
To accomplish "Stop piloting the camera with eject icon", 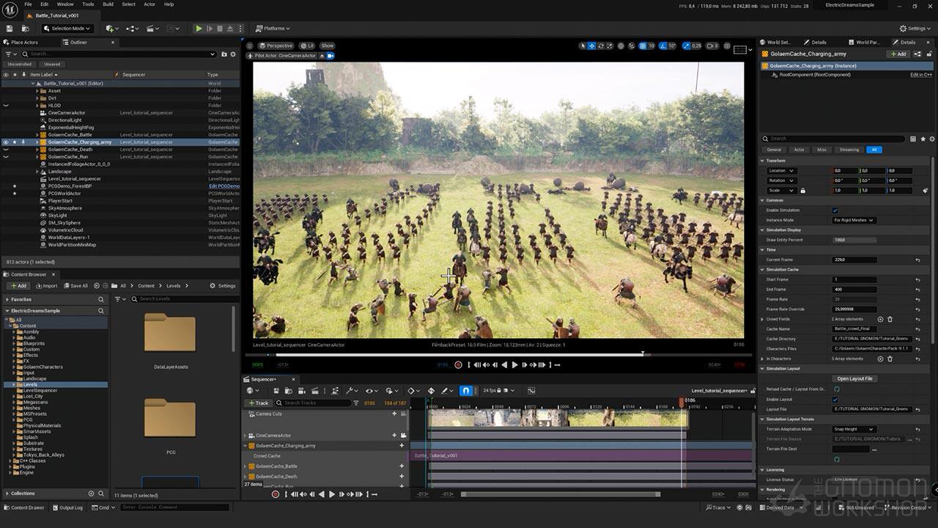I will click(x=322, y=56).
